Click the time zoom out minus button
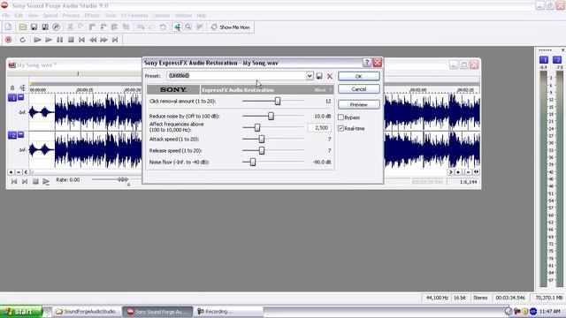The width and height of the screenshot is (566, 318). click(x=468, y=172)
